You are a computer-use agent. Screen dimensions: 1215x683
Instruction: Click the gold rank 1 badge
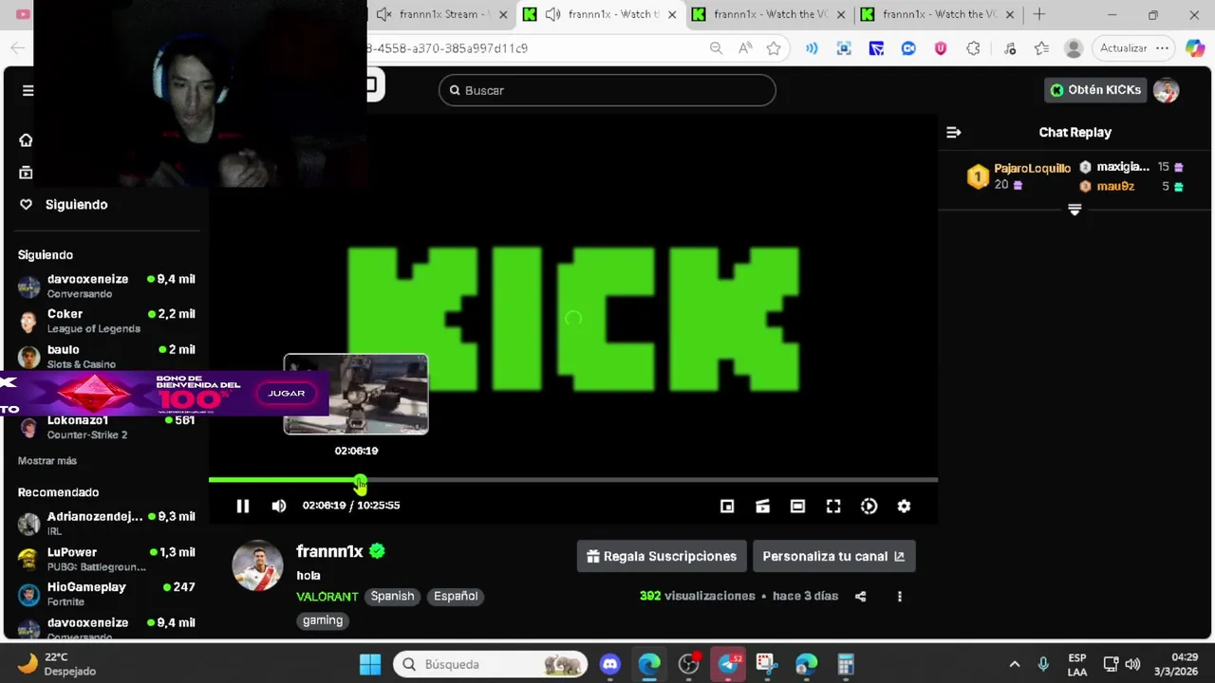click(978, 176)
